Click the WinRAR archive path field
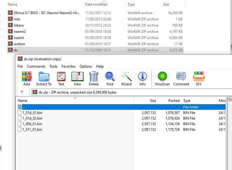Viewport: 232px width, 170px height. [132, 92]
